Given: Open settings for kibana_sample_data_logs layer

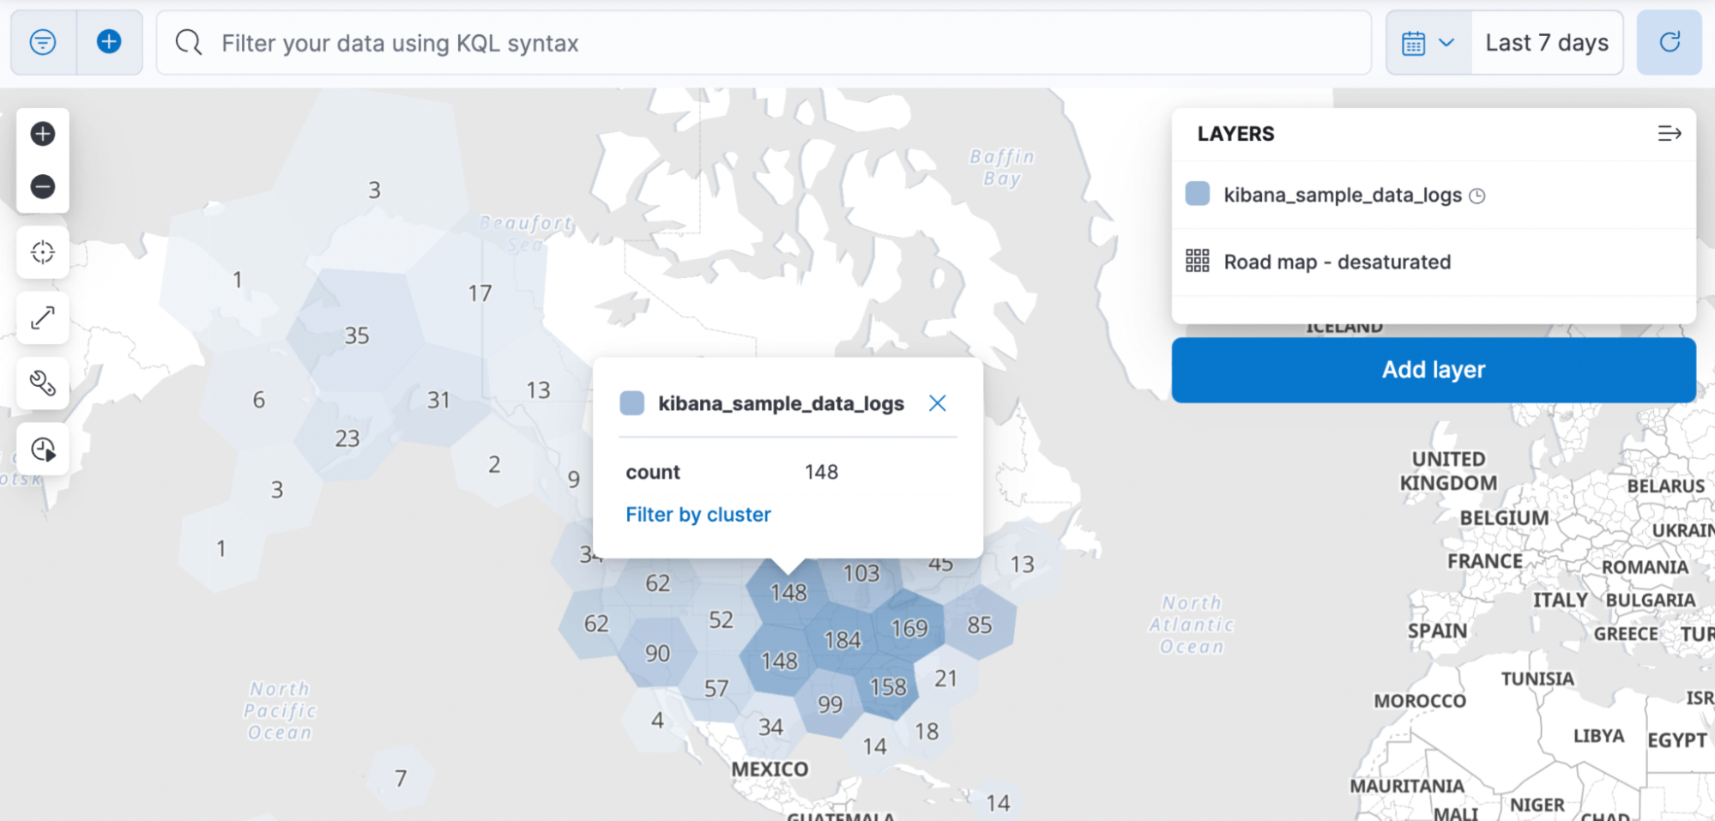Looking at the screenshot, I should 1344,195.
